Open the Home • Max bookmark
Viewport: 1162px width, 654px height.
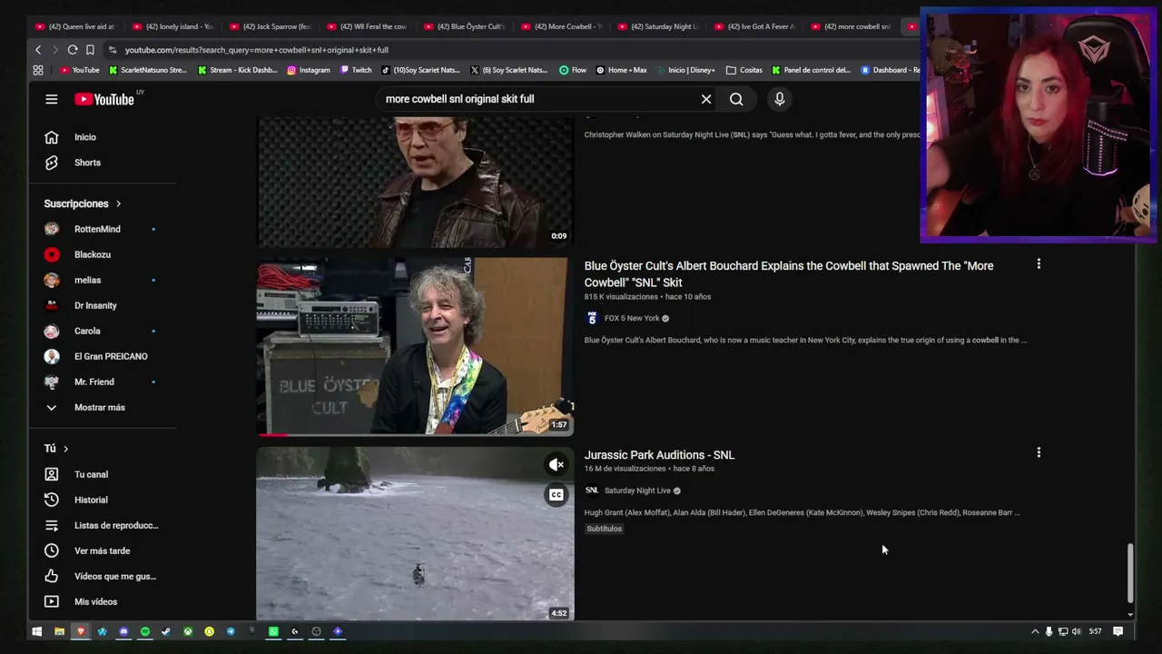tap(621, 70)
